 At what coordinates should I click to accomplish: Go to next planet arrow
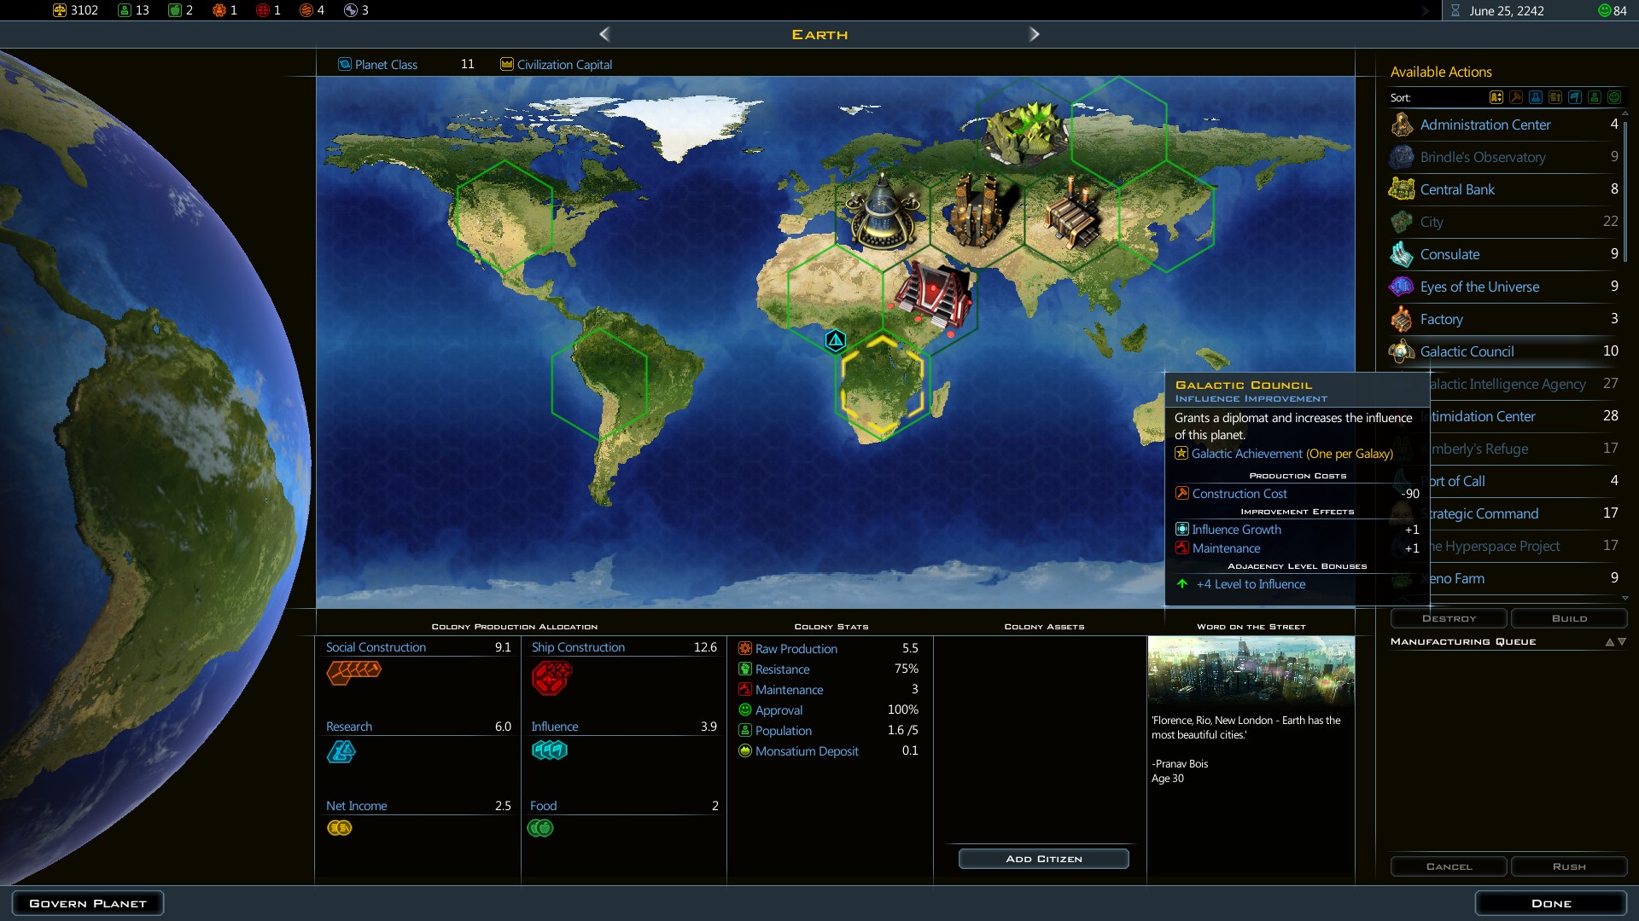click(x=1034, y=34)
